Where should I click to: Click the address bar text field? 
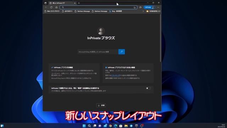99,7
